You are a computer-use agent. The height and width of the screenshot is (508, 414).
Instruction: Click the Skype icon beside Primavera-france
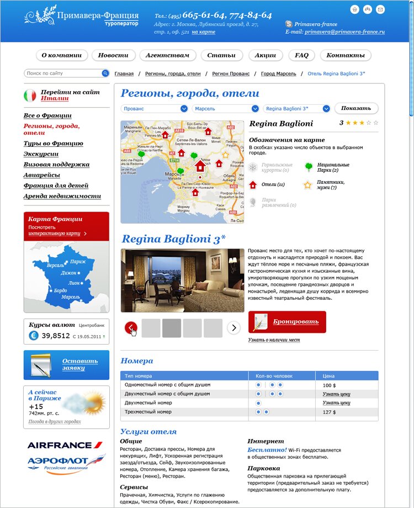(289, 24)
